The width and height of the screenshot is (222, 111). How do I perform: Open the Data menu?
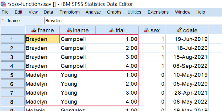(48, 12)
